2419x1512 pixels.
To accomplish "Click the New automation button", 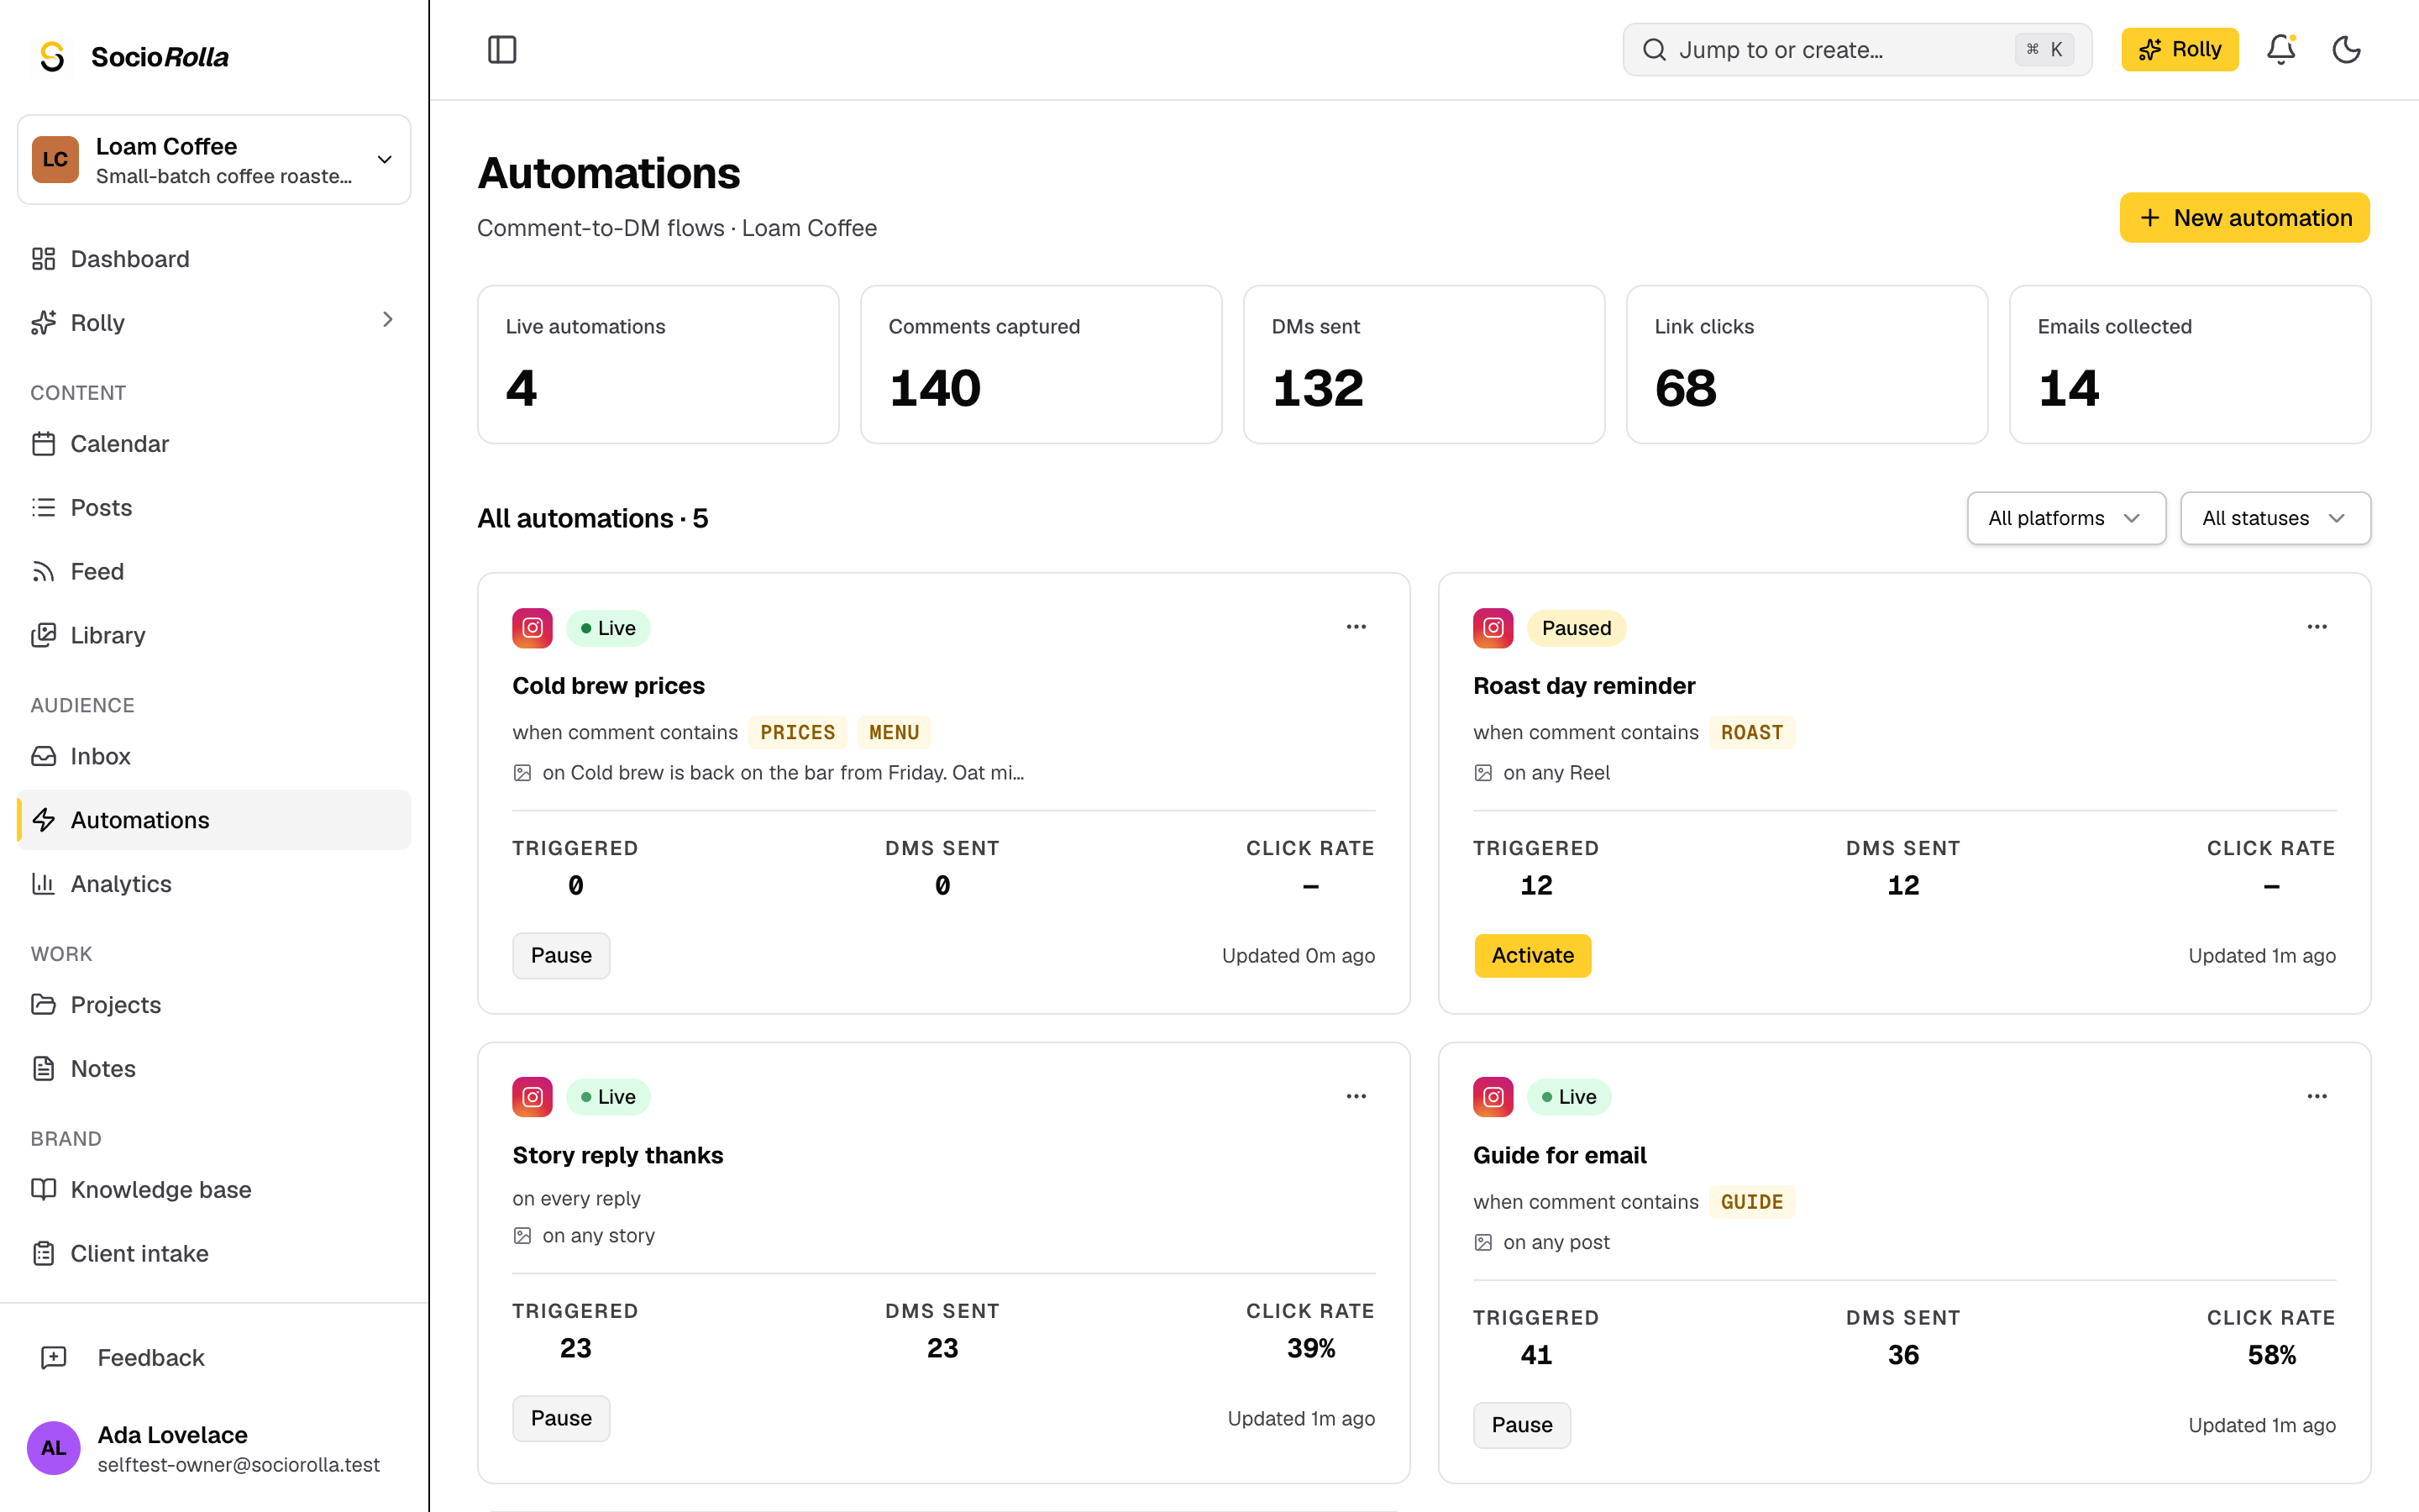I will coord(2244,218).
